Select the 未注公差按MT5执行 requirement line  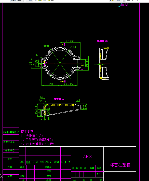pos(37,144)
